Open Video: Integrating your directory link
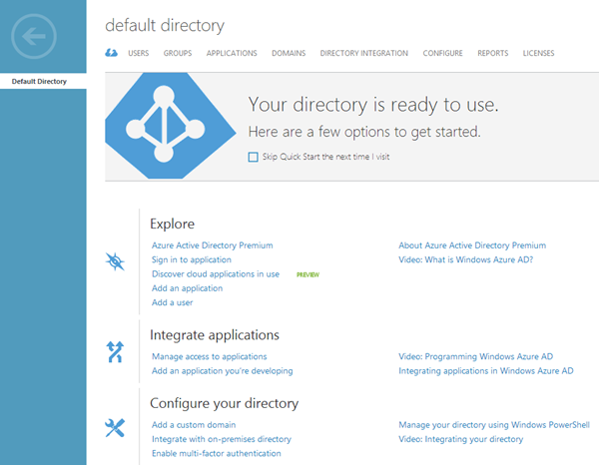 point(460,439)
